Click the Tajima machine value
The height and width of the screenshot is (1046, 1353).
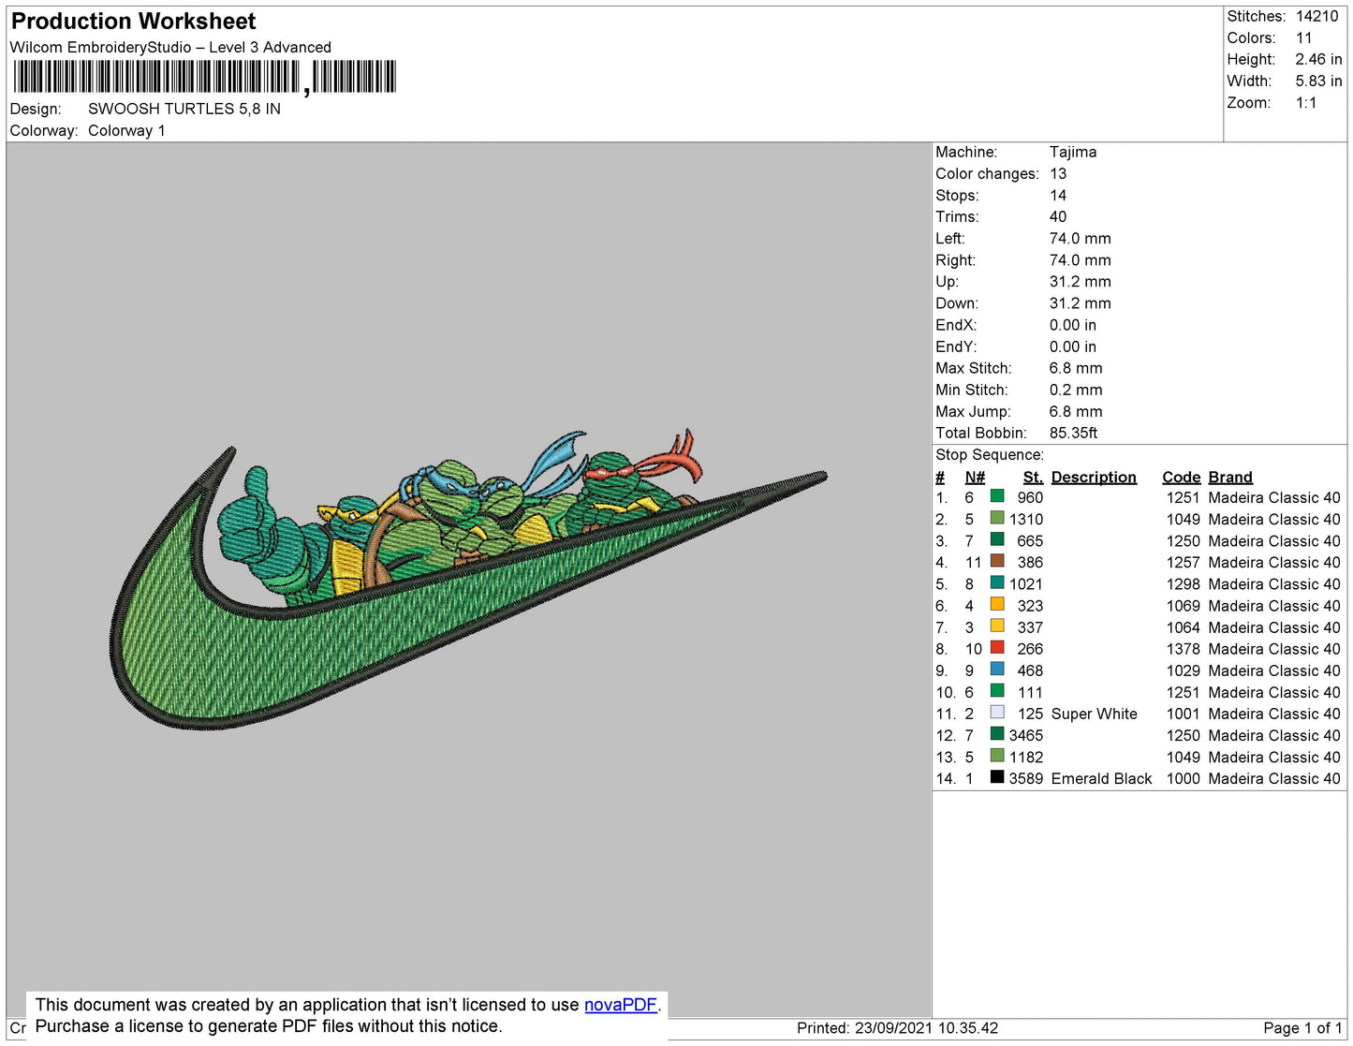(x=1072, y=152)
